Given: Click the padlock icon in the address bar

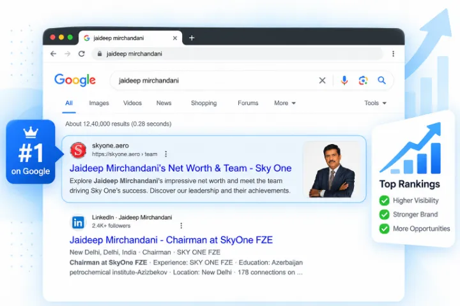Looking at the screenshot, I should click(100, 54).
